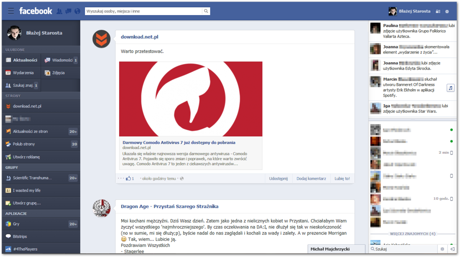Open Polub strony in sidebar
This screenshot has height=257, width=460.
(x=41, y=144)
